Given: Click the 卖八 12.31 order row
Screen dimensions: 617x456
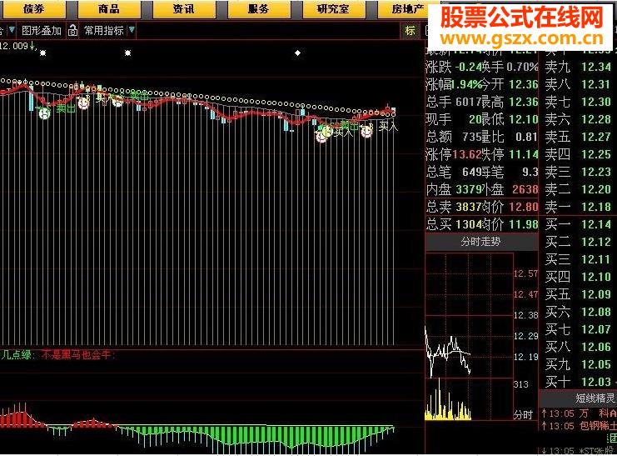Looking at the screenshot, I should point(578,84).
